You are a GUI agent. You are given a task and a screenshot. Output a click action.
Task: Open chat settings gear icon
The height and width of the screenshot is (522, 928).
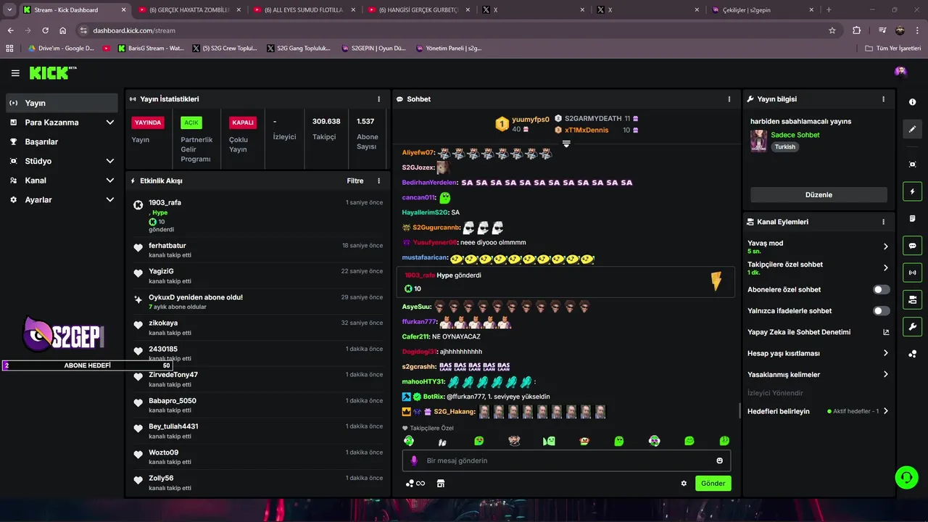point(684,484)
